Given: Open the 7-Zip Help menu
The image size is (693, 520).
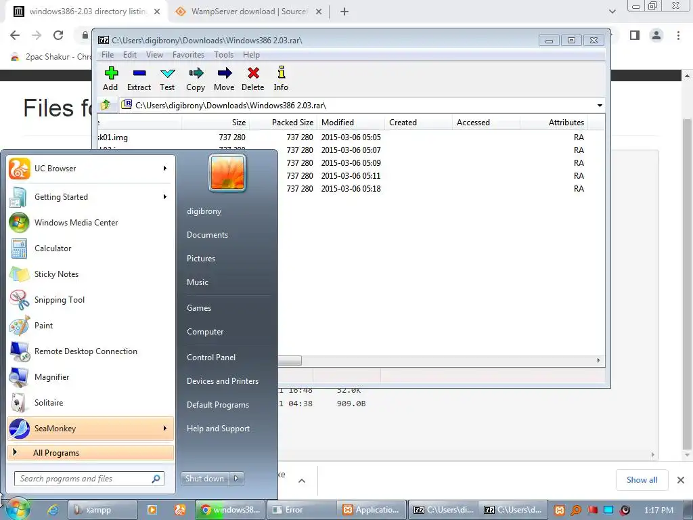Looking at the screenshot, I should click(251, 55).
